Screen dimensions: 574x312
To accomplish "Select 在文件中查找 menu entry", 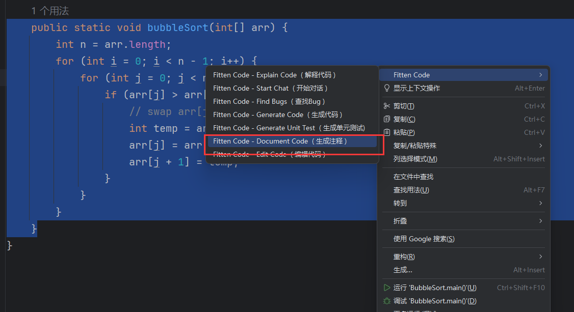I will pyautogui.click(x=463, y=177).
